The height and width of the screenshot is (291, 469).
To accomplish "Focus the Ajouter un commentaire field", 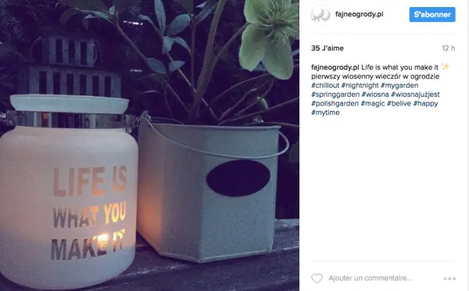I will point(370,278).
